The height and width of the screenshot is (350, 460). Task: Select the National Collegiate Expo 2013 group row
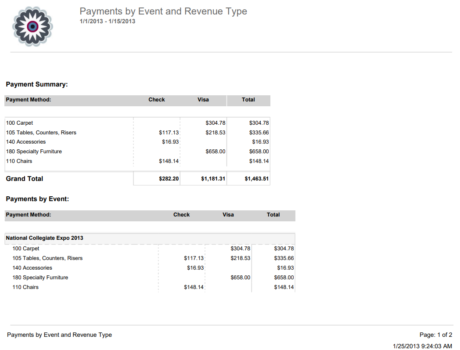pos(44,238)
